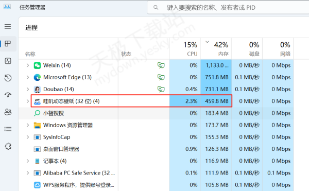Click the Doubao efficiency mode leaf icon

161,90
